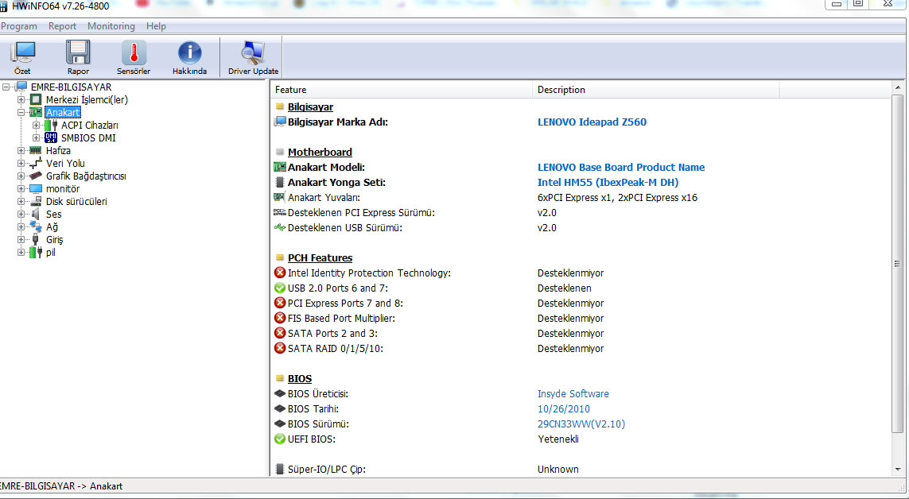
Task: Click the red X icon beside Intel Identity Protection
Action: coord(280,273)
